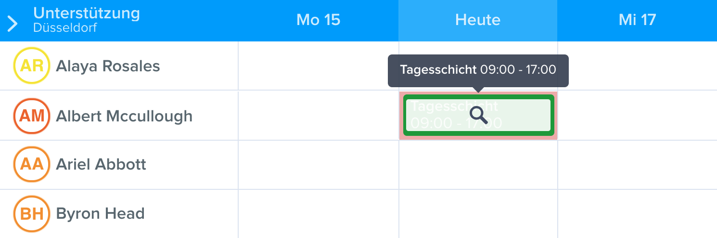The image size is (717, 238).
Task: Click the AM avatar of Albert Mccullough
Action: click(x=32, y=116)
